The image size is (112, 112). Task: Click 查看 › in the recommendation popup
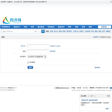point(108,109)
